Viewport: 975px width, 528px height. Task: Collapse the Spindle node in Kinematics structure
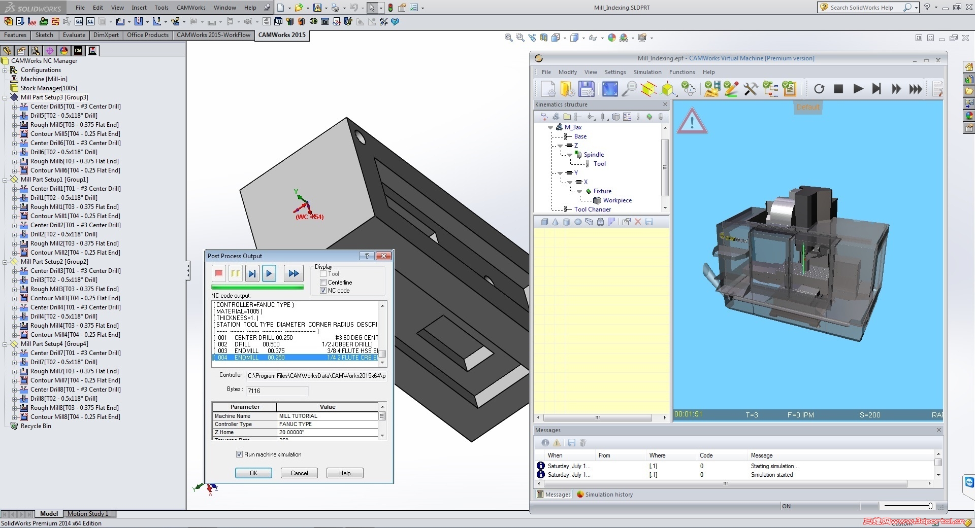pos(570,155)
